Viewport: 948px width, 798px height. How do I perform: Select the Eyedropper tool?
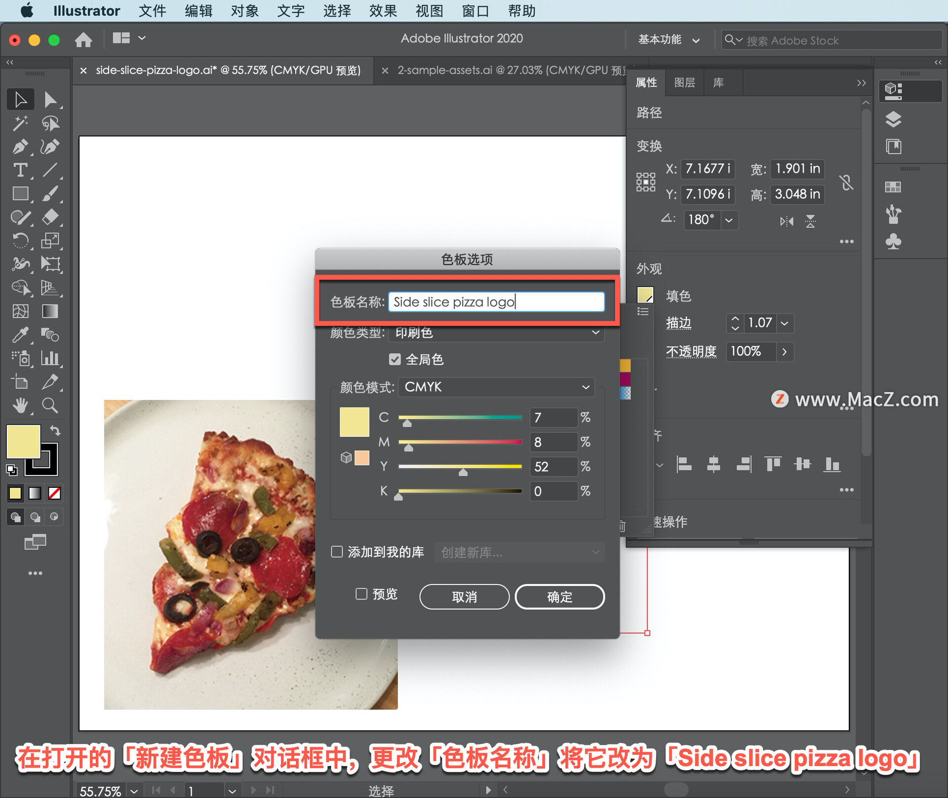pos(20,335)
